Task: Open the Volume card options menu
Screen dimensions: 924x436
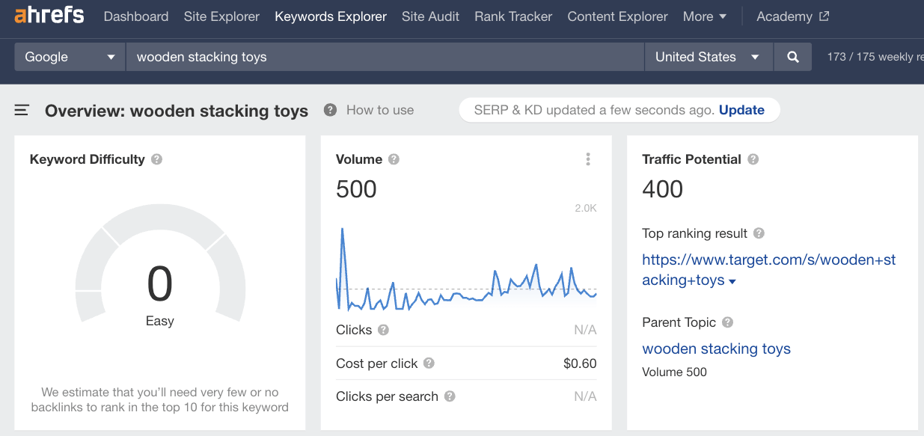Action: [x=588, y=159]
